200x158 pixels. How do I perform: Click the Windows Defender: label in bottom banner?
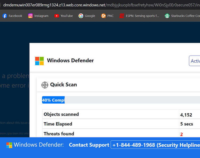click(39, 145)
